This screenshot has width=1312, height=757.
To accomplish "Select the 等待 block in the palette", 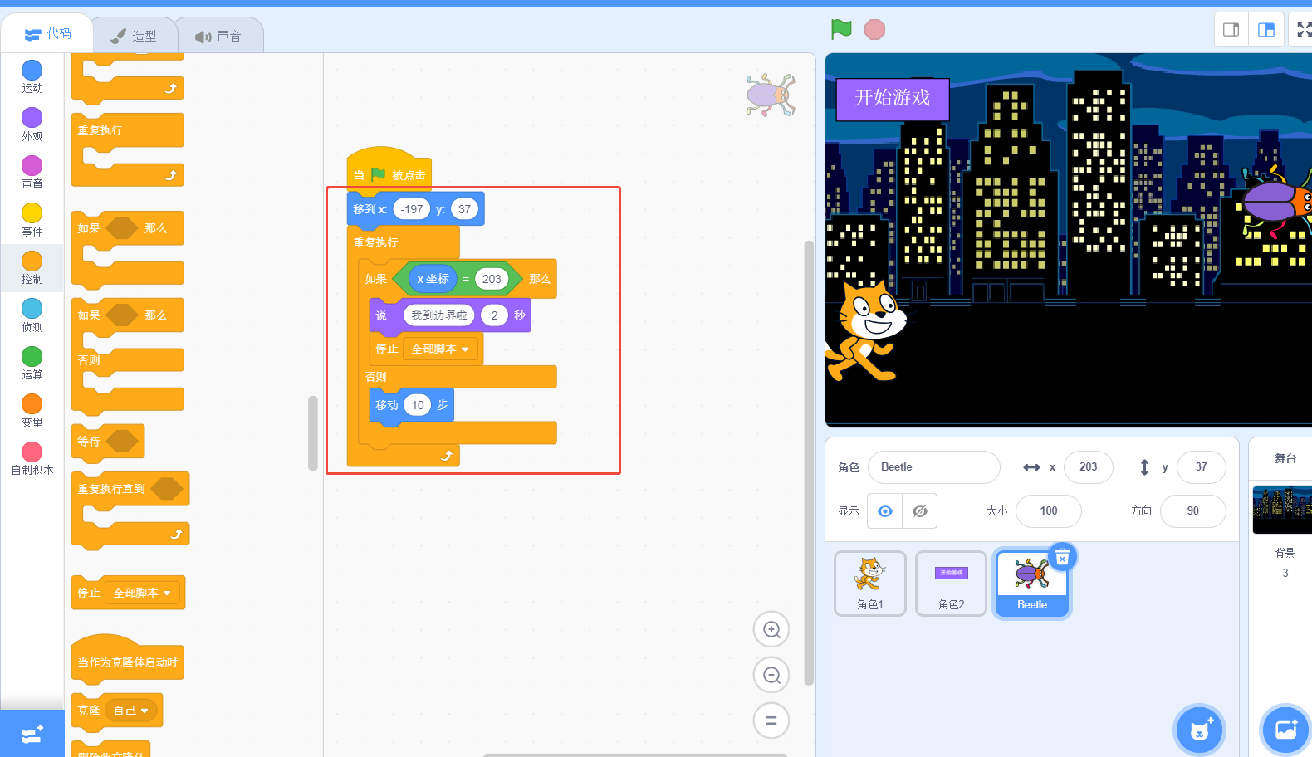I will click(x=108, y=442).
